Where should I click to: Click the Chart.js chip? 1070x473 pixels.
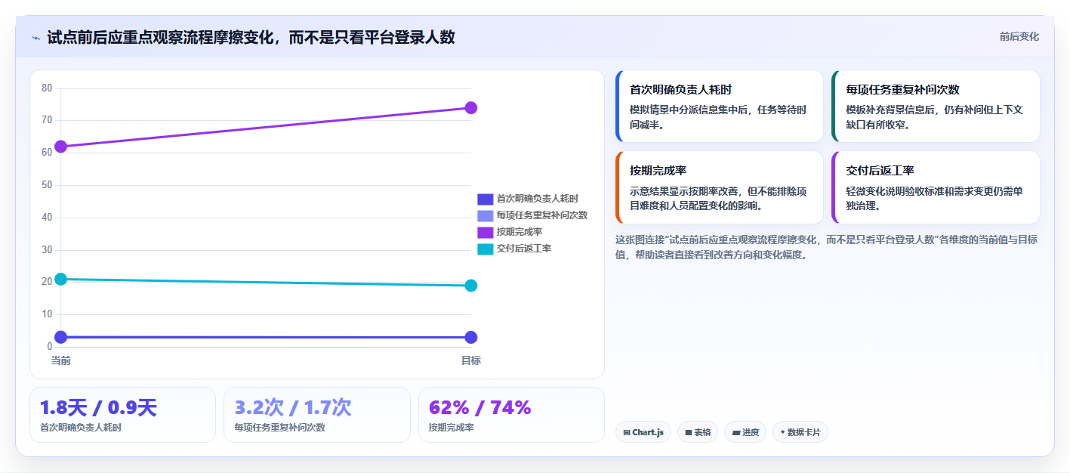pos(643,432)
